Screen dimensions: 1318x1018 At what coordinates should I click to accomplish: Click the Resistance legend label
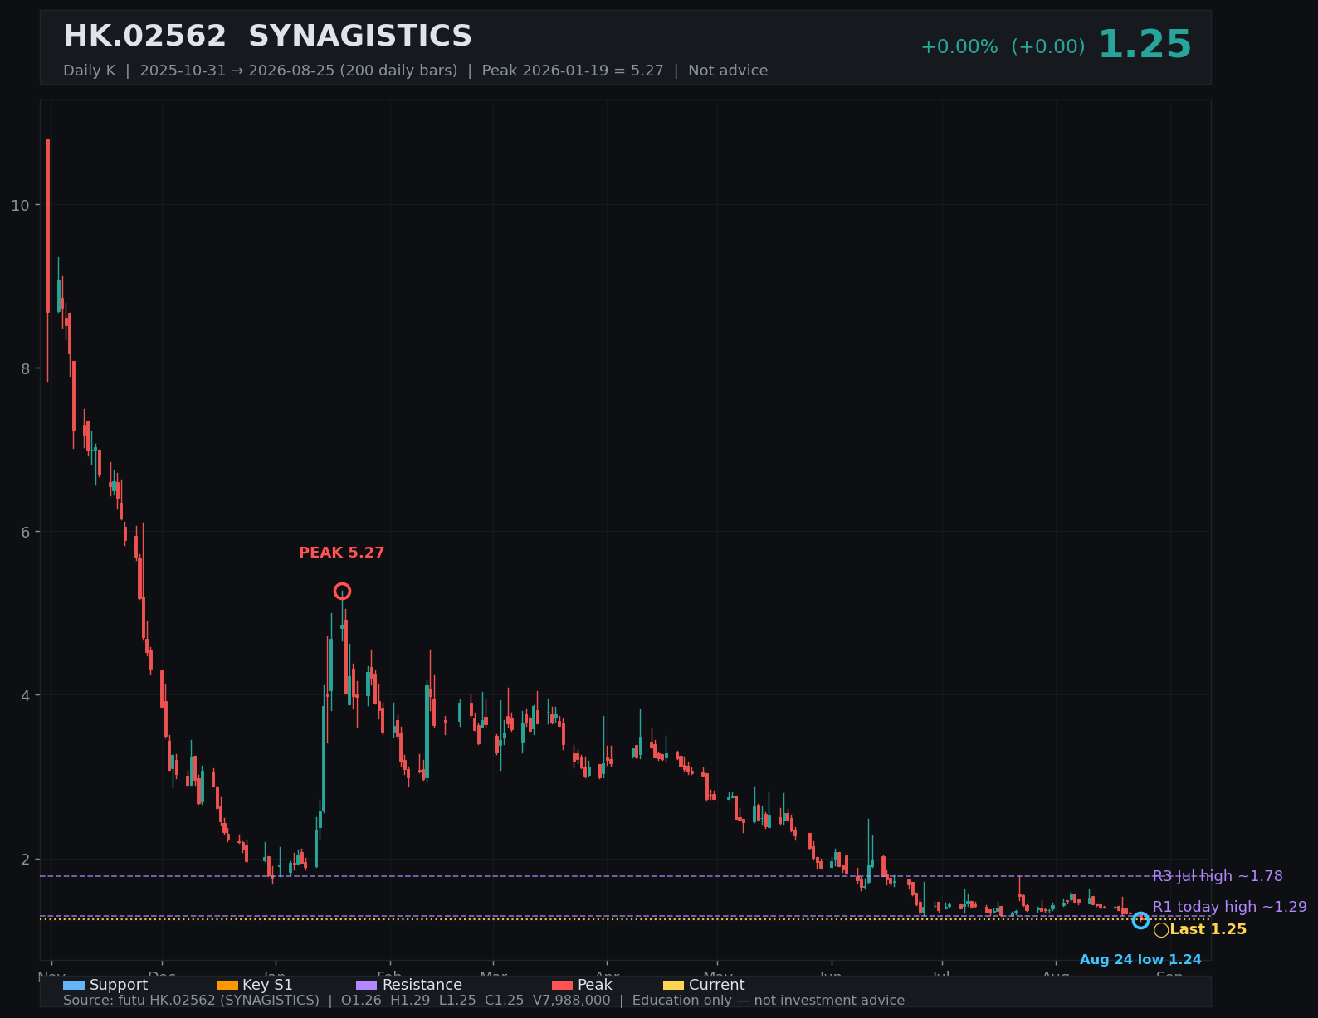(x=422, y=985)
